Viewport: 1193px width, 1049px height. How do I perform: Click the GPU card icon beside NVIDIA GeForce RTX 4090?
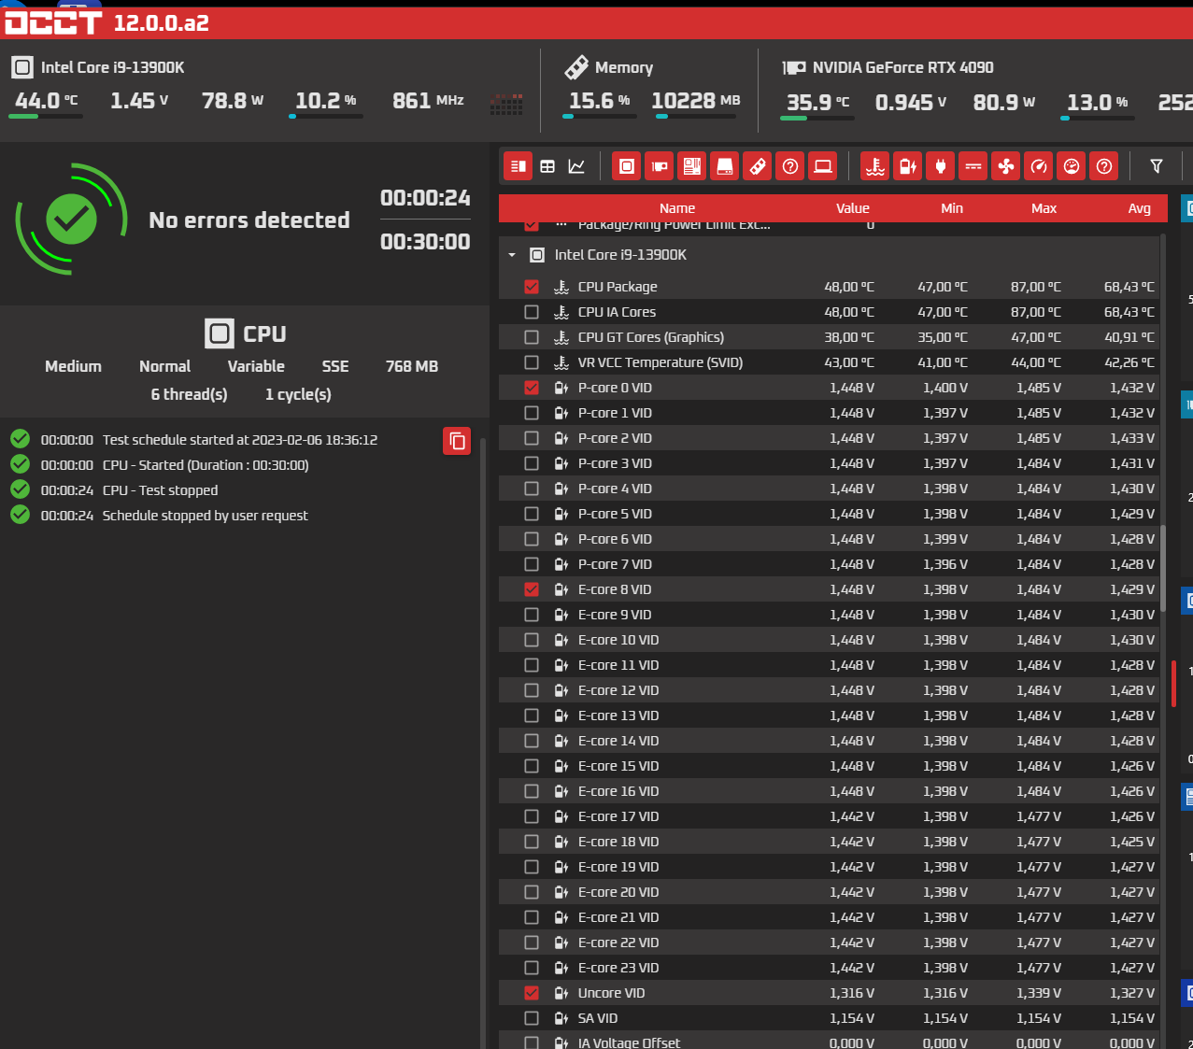click(794, 67)
